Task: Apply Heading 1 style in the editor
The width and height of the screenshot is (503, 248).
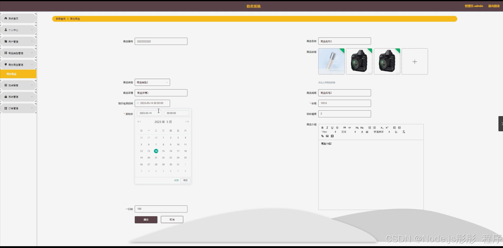Action: [357, 128]
